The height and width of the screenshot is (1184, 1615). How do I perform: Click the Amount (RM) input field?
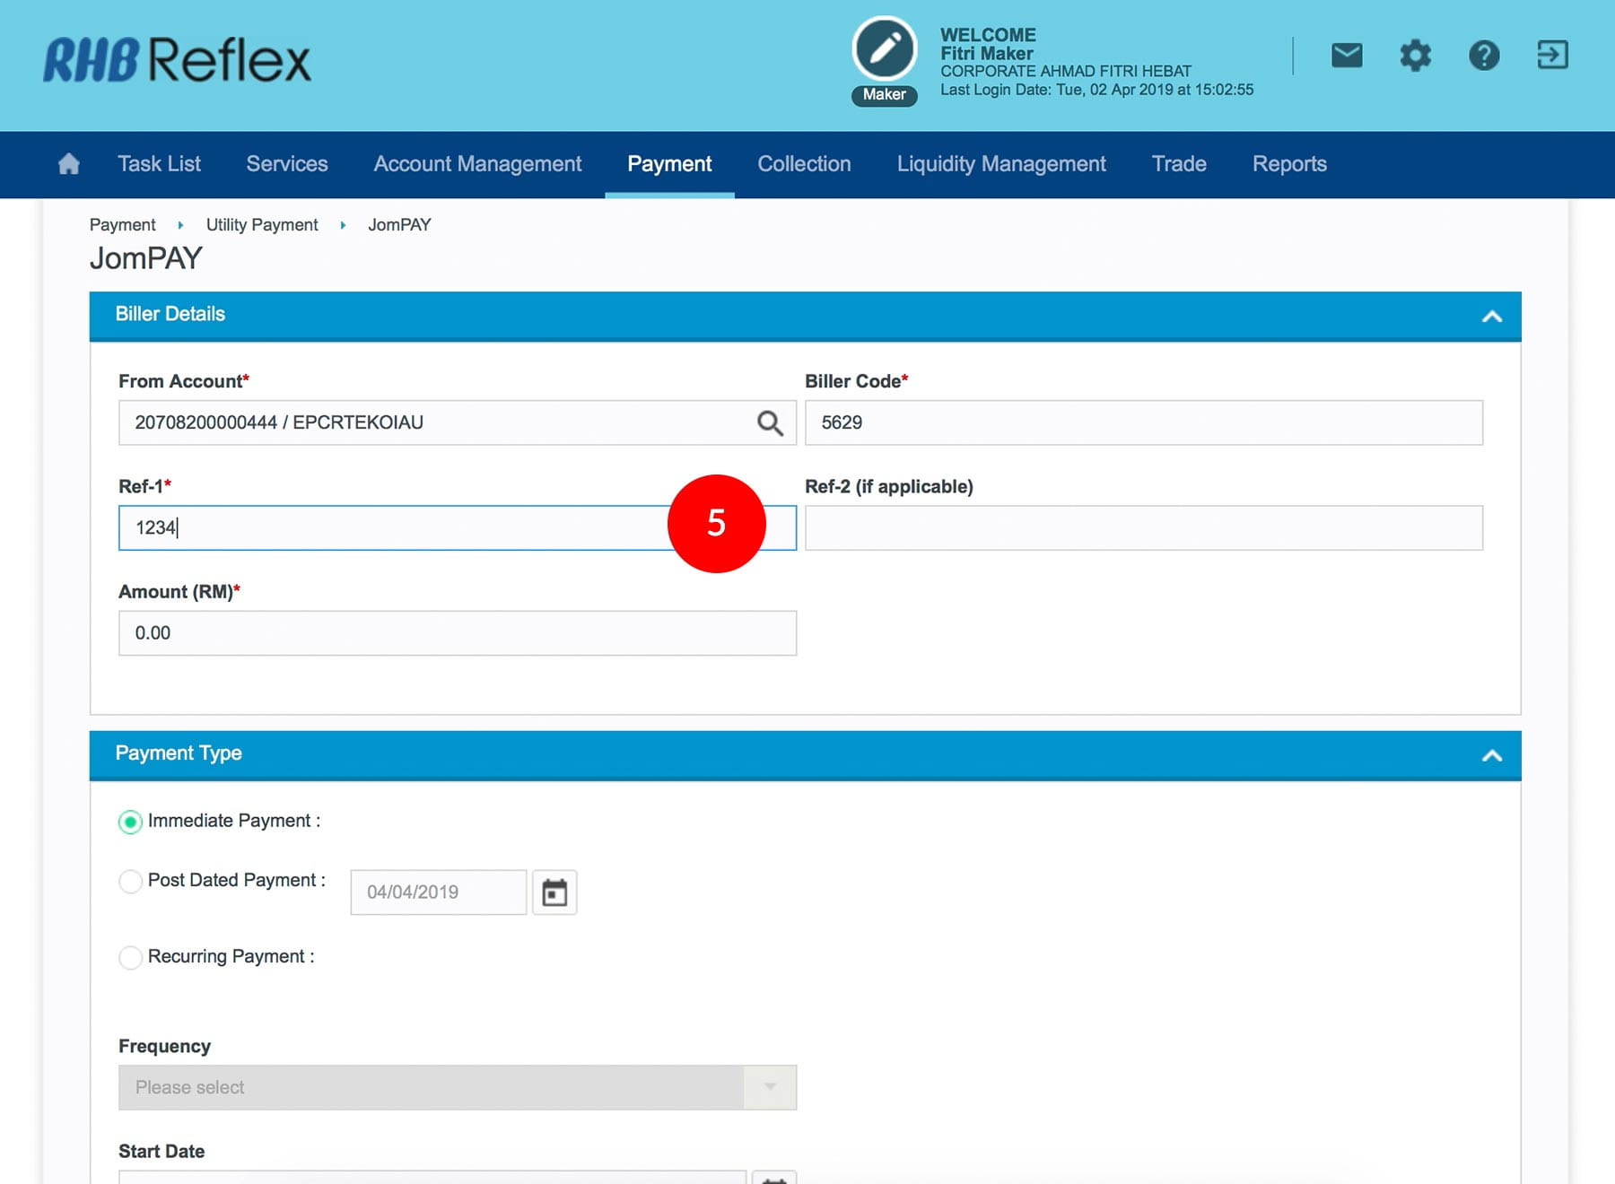[x=457, y=633]
